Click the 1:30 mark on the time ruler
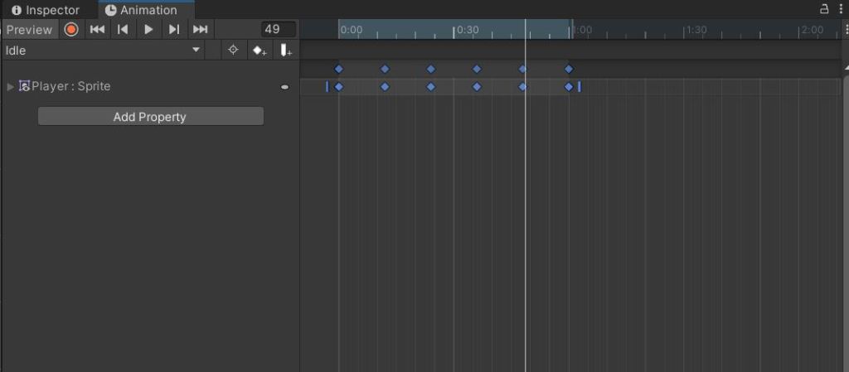 pyautogui.click(x=696, y=30)
